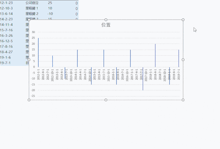Select the 0 cell in the 里程碑 2 row
This screenshot has height=149, width=220.
pyautogui.click(x=76, y=14)
